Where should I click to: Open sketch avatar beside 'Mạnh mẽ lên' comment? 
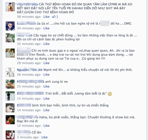tap(10, 72)
